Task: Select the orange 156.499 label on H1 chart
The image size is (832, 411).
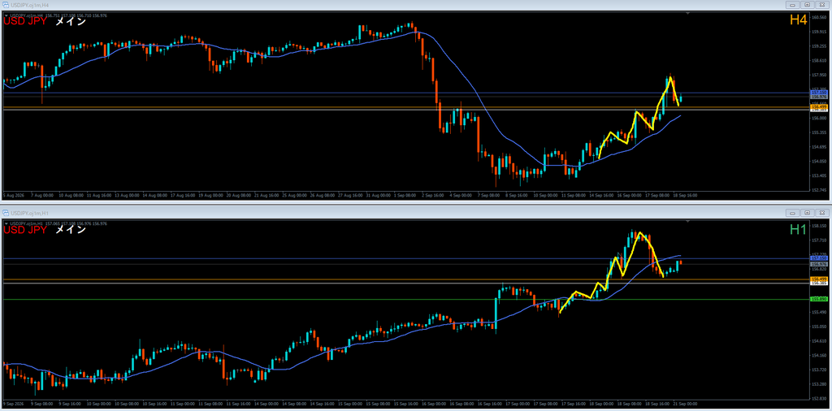Action: 817,279
